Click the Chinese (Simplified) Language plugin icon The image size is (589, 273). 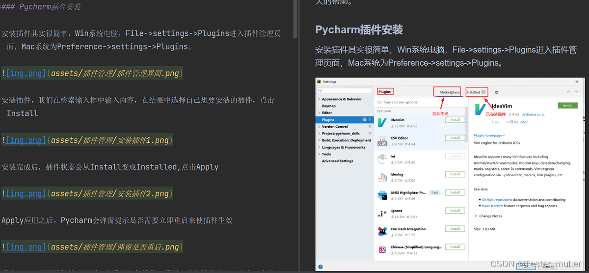coord(382,250)
